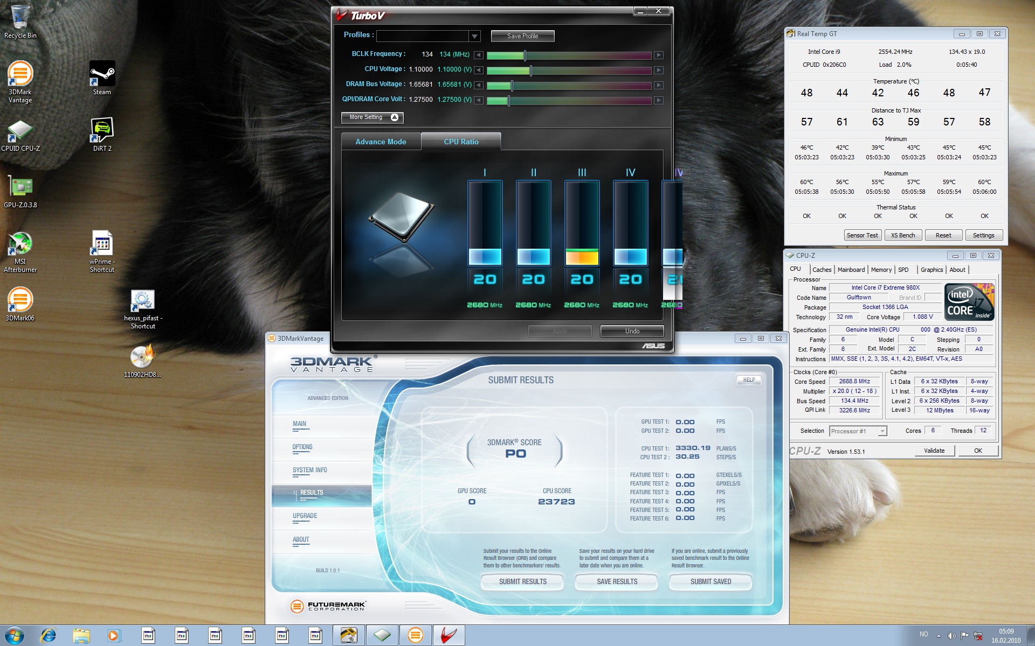The image size is (1035, 646).
Task: Open OPTIONS section in 3DMark Vantage
Action: pyautogui.click(x=322, y=448)
